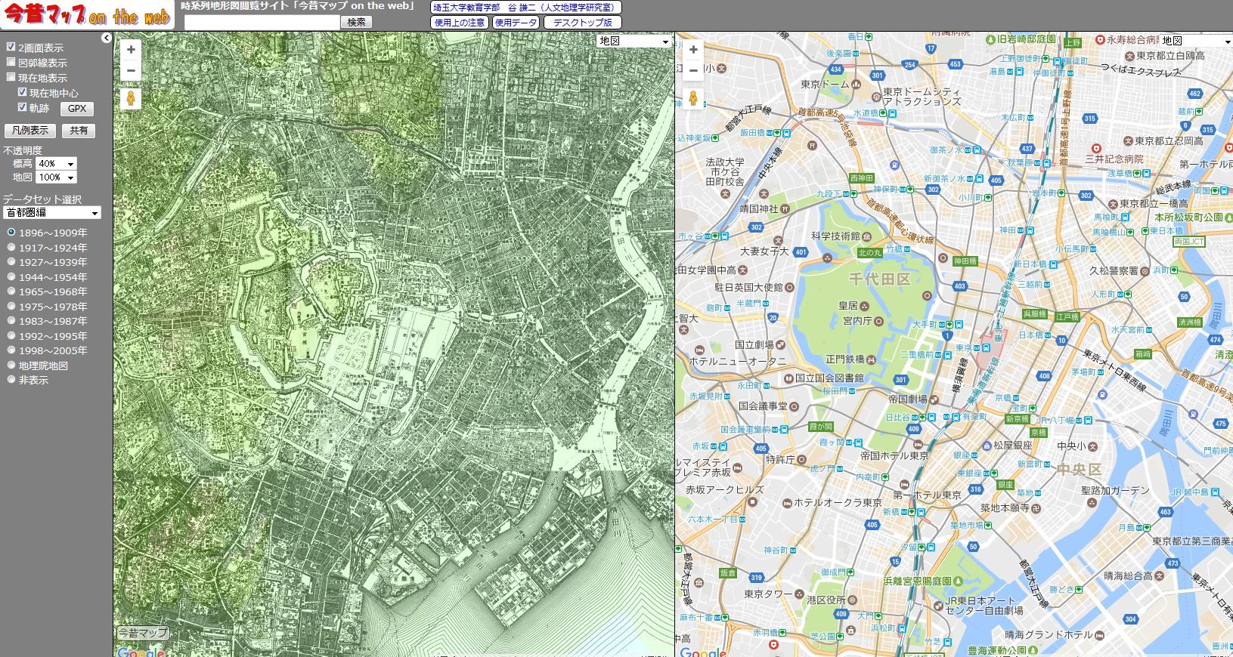
Task: Click the 帝国劇場 theater marker
Action: (934, 399)
